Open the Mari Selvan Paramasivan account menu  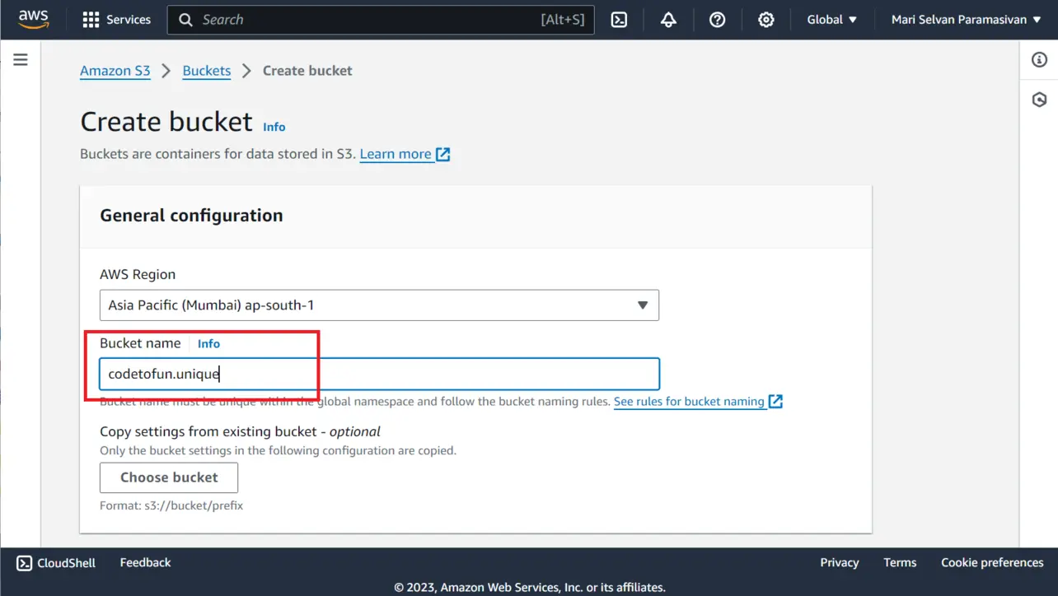click(966, 20)
